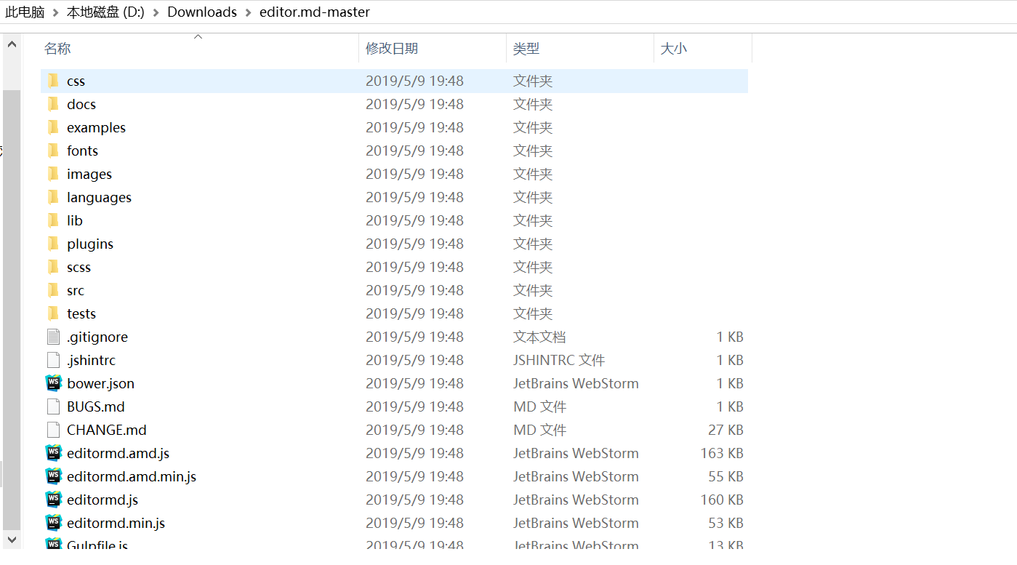Sort by the 修改日期 column header

pyautogui.click(x=392, y=49)
